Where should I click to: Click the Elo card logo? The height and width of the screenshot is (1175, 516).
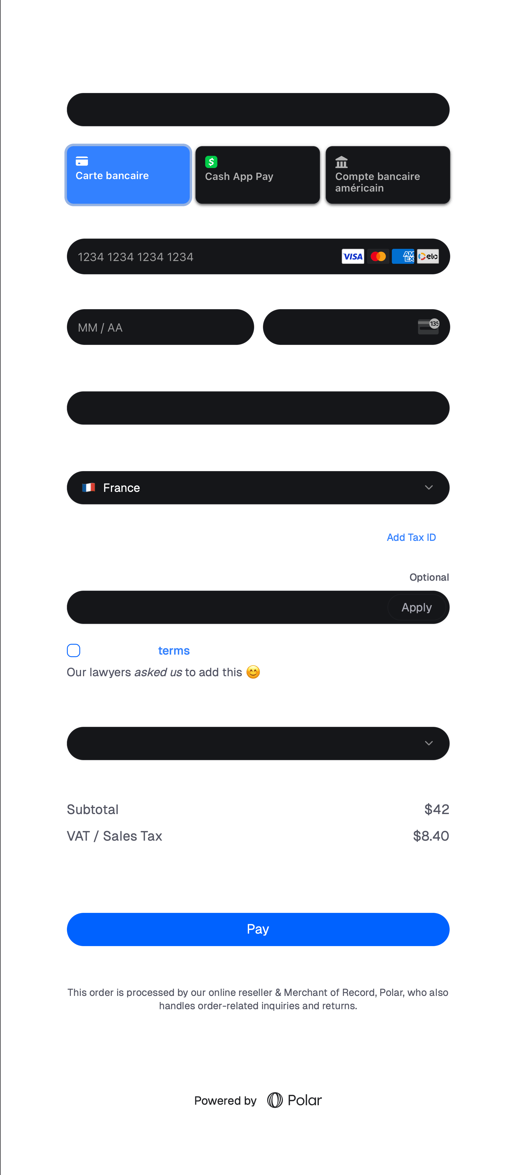(428, 256)
